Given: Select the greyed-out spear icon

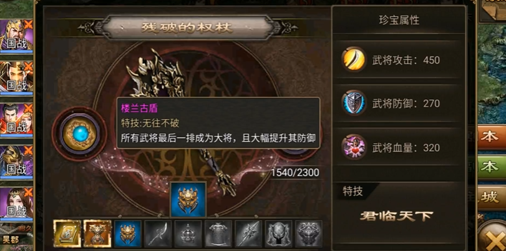Looking at the screenshot, I should [x=248, y=234].
